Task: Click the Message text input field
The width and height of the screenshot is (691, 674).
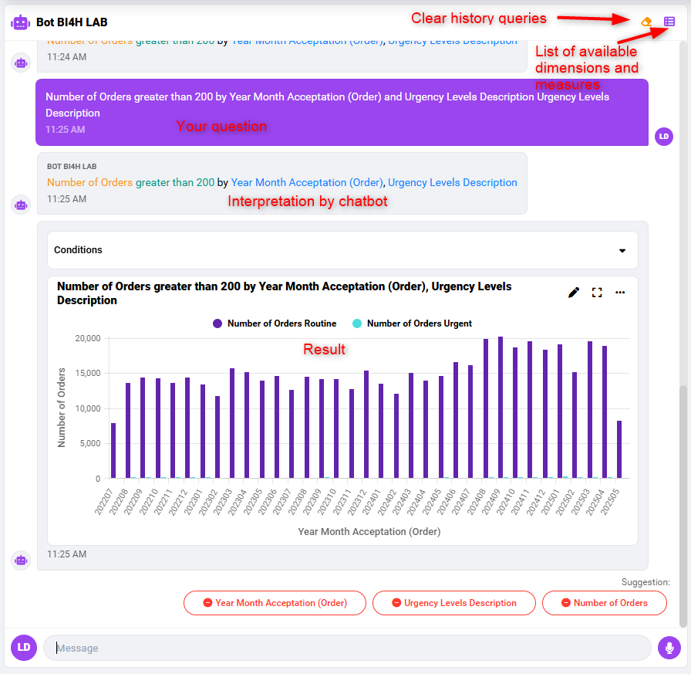Action: pos(347,648)
